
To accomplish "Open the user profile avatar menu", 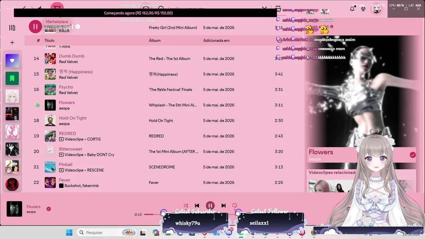I will point(377,9).
